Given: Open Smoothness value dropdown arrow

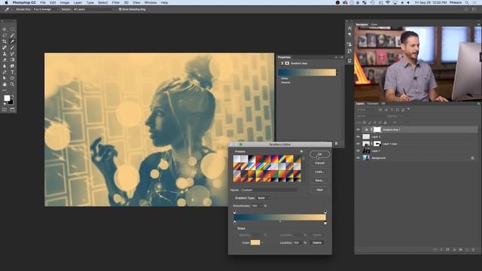Looking at the screenshot, I should (261, 206).
